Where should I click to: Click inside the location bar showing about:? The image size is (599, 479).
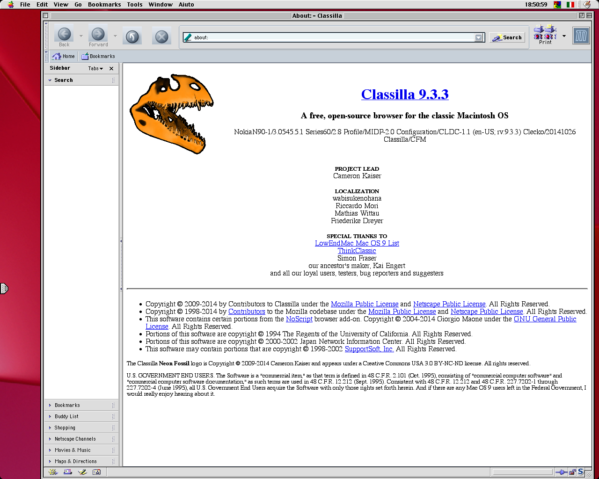pos(333,37)
